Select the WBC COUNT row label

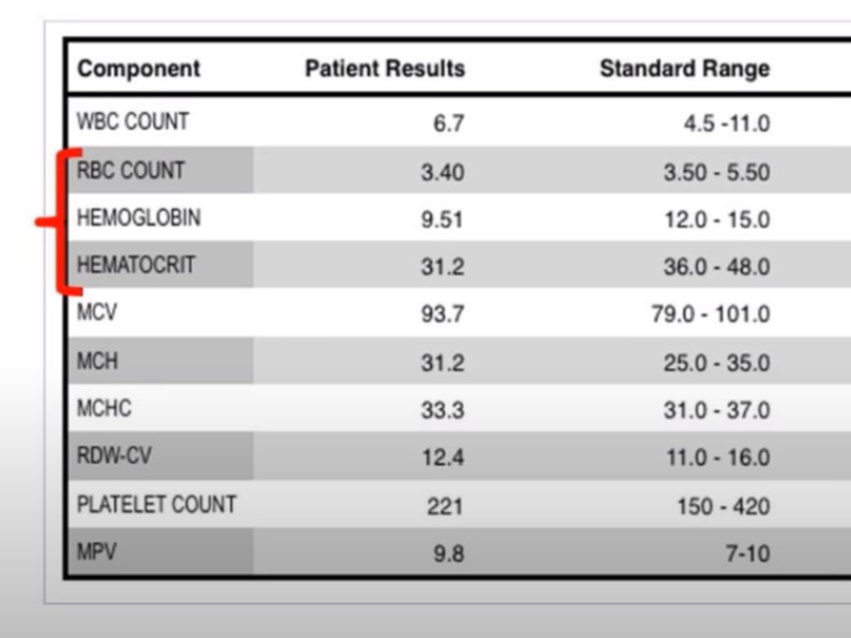[x=133, y=122]
